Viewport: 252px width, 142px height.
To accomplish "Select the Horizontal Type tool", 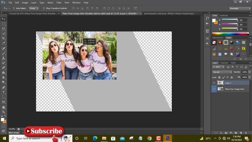I will point(4,92).
